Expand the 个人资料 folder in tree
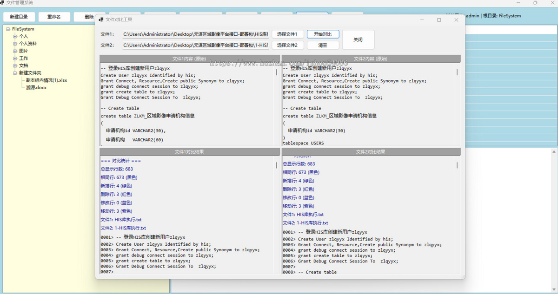 [15, 44]
